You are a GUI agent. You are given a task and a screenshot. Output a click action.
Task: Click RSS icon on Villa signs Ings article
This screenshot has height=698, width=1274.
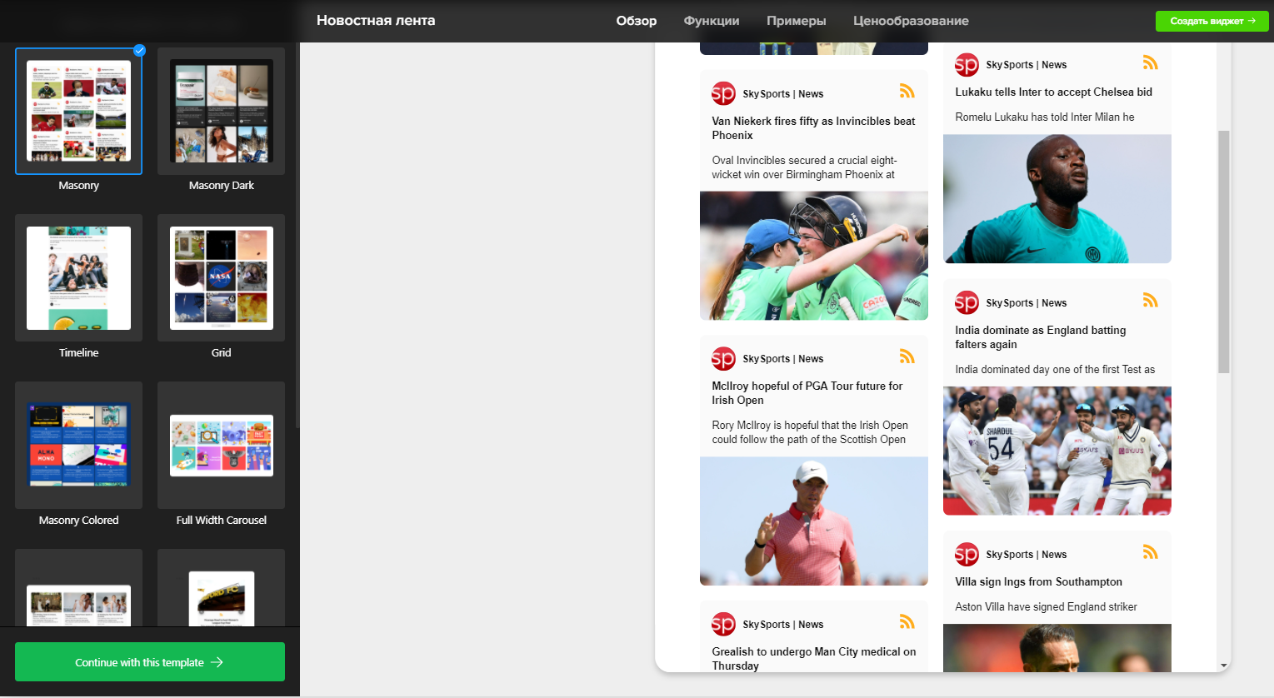1150,552
